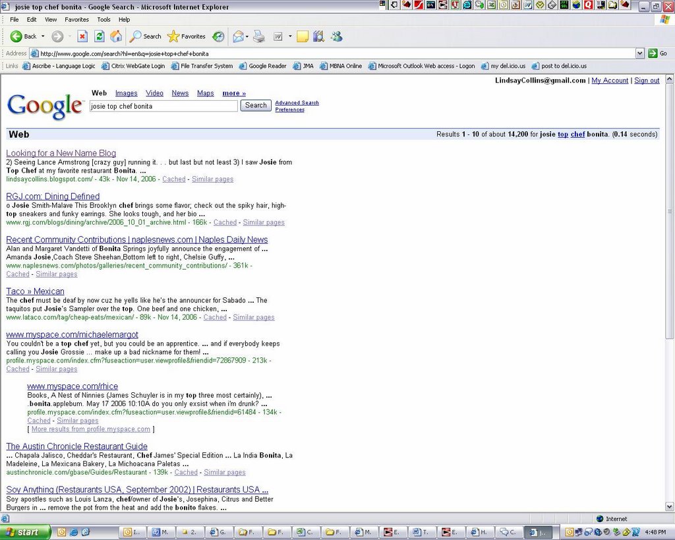Screen dimensions: 675x540
Task: Open the JMA links bar bookmark
Action: [x=303, y=66]
